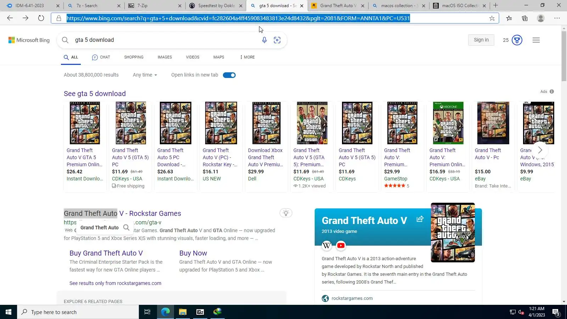Switch to the macos collection tab
Viewport: 567px width, 319px height.
[x=398, y=6]
